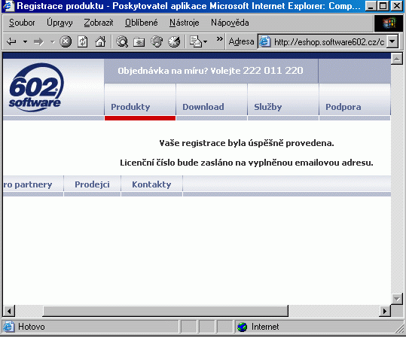Viewport: 406px width, 338px height.
Task: Click the vertical scrollbar up arrow
Action: click(x=397, y=59)
